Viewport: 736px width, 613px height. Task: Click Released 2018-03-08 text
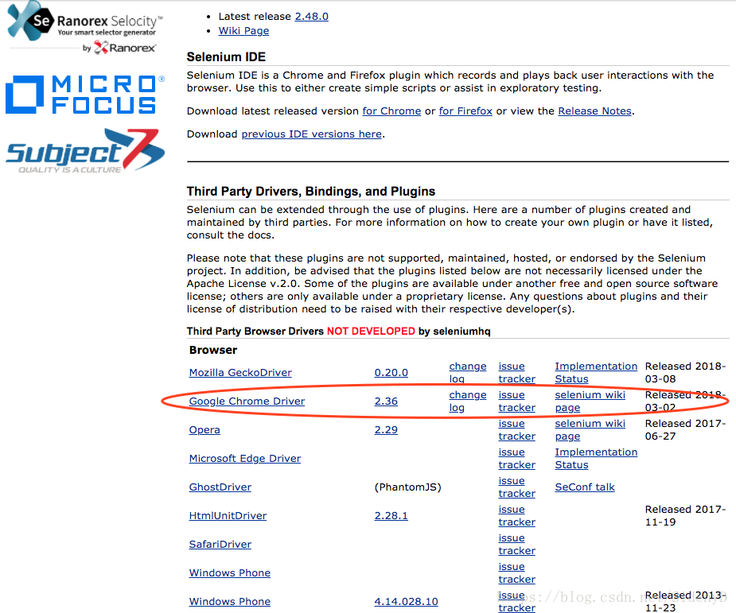click(x=685, y=373)
